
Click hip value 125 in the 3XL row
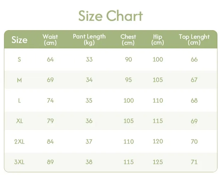158,162
